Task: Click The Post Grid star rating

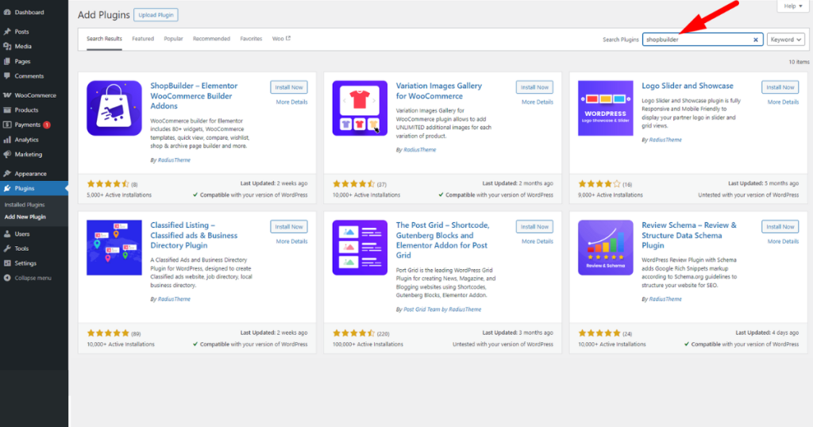Action: click(353, 333)
